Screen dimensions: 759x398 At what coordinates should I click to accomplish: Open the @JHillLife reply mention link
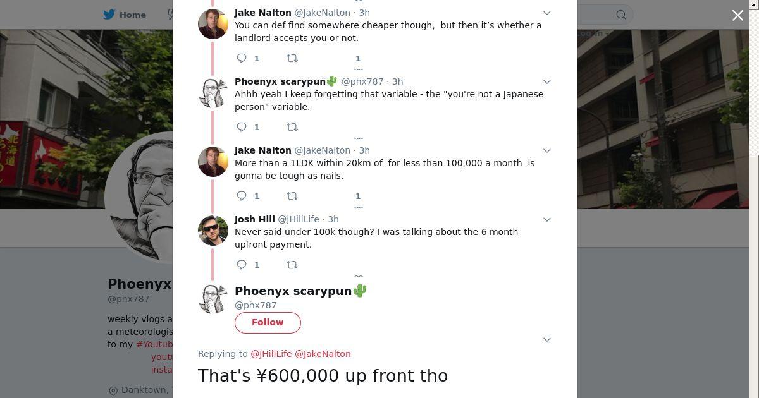click(x=271, y=354)
